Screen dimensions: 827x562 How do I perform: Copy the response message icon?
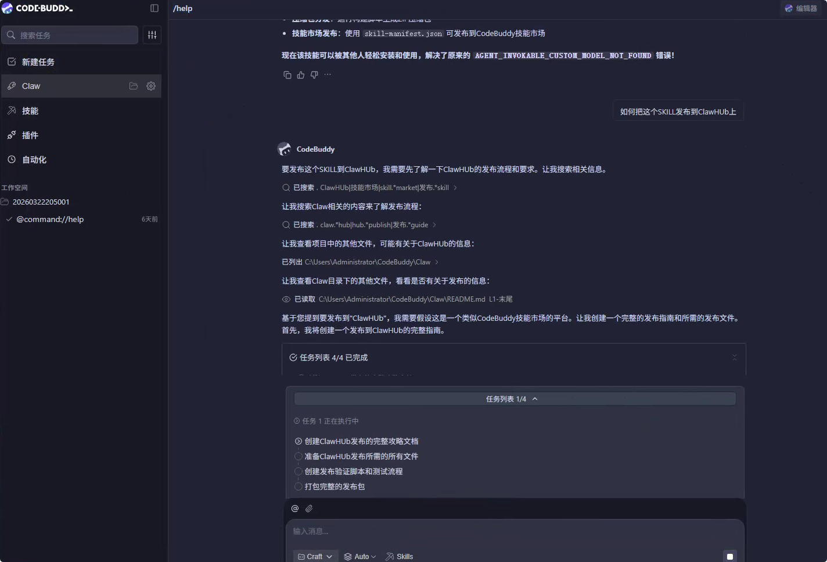(x=287, y=74)
